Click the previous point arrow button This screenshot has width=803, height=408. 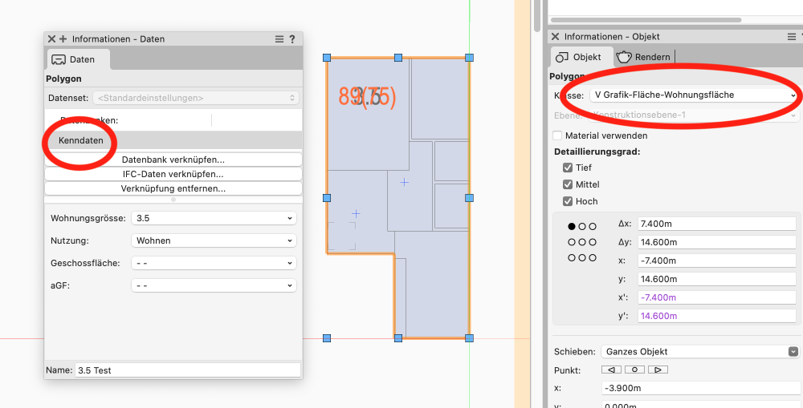click(x=612, y=370)
